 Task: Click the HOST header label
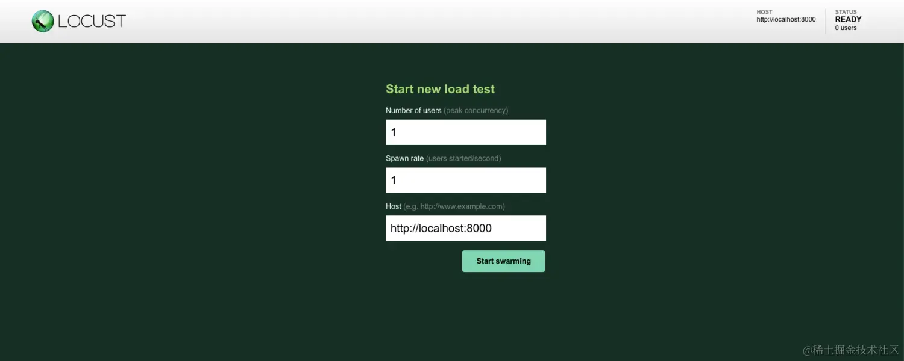click(764, 12)
